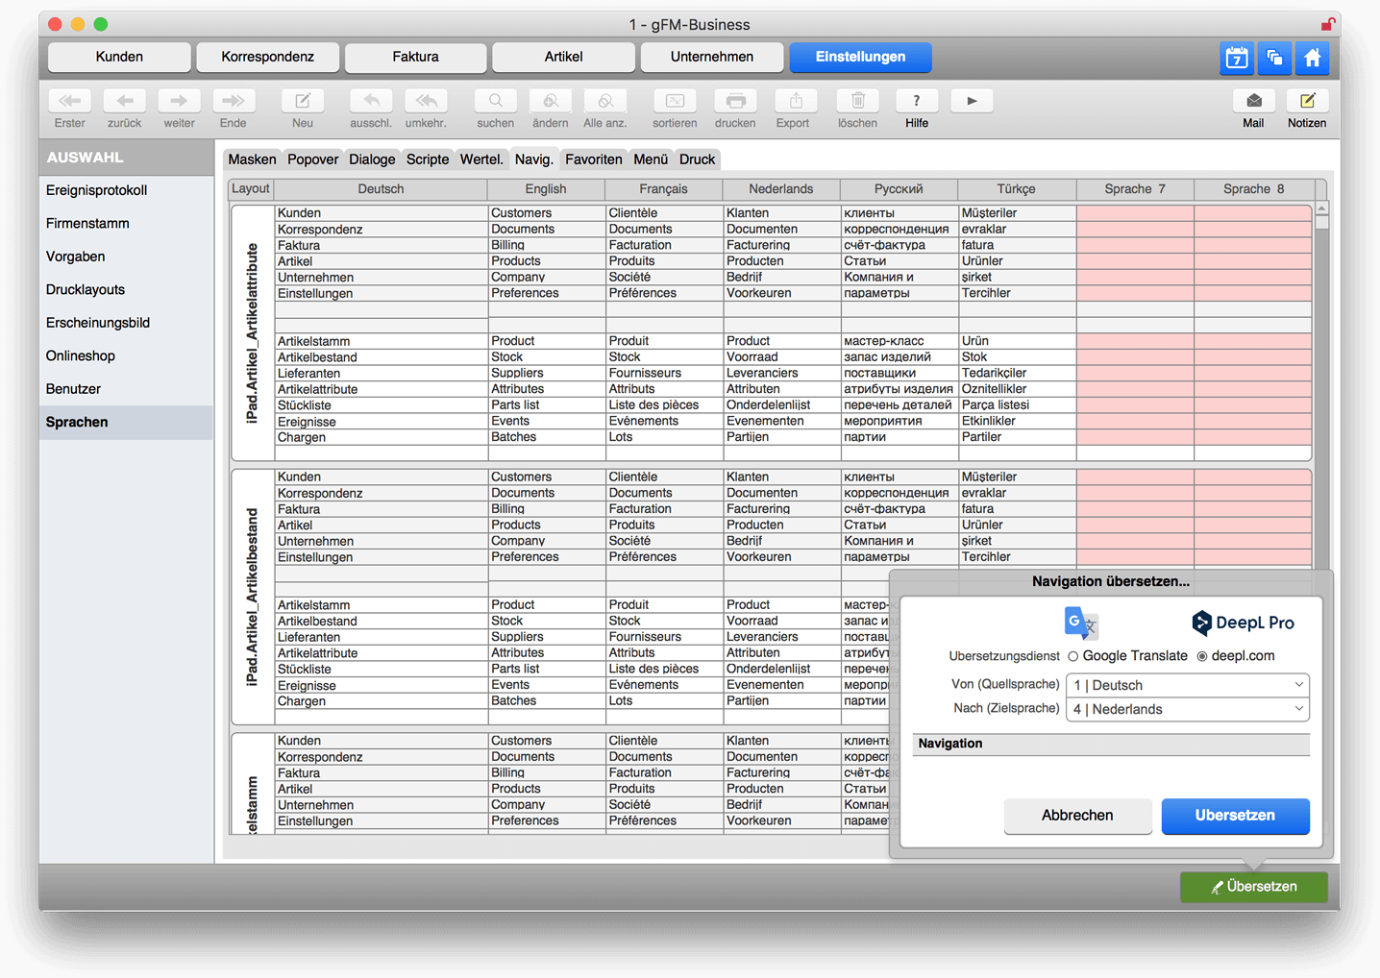Open the Faktura main tab
The height and width of the screenshot is (978, 1380).
(x=415, y=57)
